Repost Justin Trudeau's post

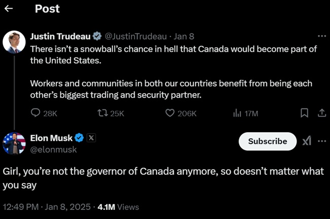tap(103, 113)
